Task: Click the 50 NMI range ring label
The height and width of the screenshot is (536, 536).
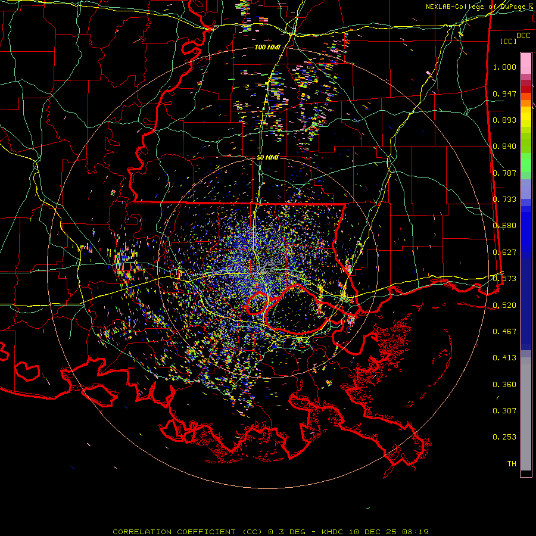Action: coord(267,158)
